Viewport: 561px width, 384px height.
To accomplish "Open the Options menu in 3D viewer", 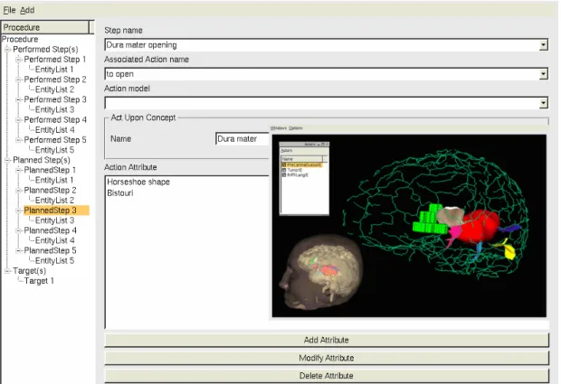I will [x=296, y=128].
